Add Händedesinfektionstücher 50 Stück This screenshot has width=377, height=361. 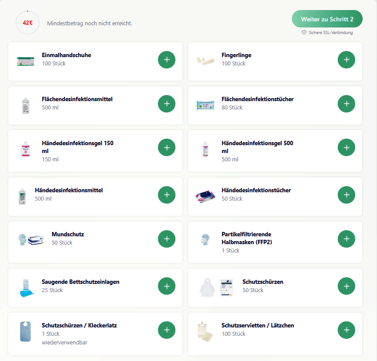[x=346, y=195]
